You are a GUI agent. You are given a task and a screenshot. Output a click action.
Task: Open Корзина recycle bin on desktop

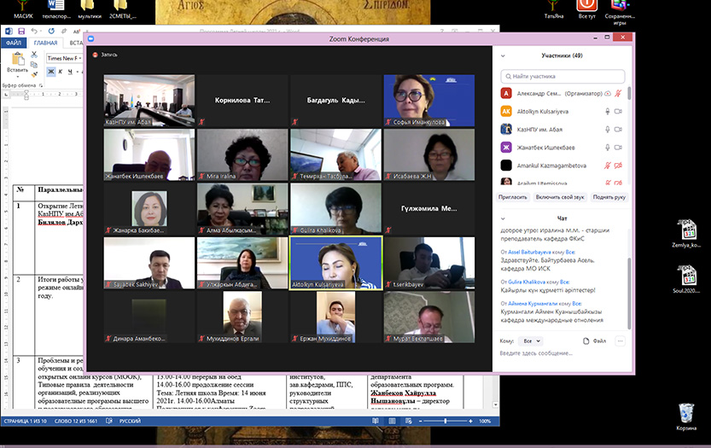(x=685, y=415)
